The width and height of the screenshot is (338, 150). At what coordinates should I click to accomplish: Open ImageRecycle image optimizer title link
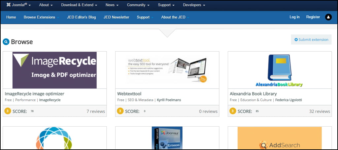point(34,94)
